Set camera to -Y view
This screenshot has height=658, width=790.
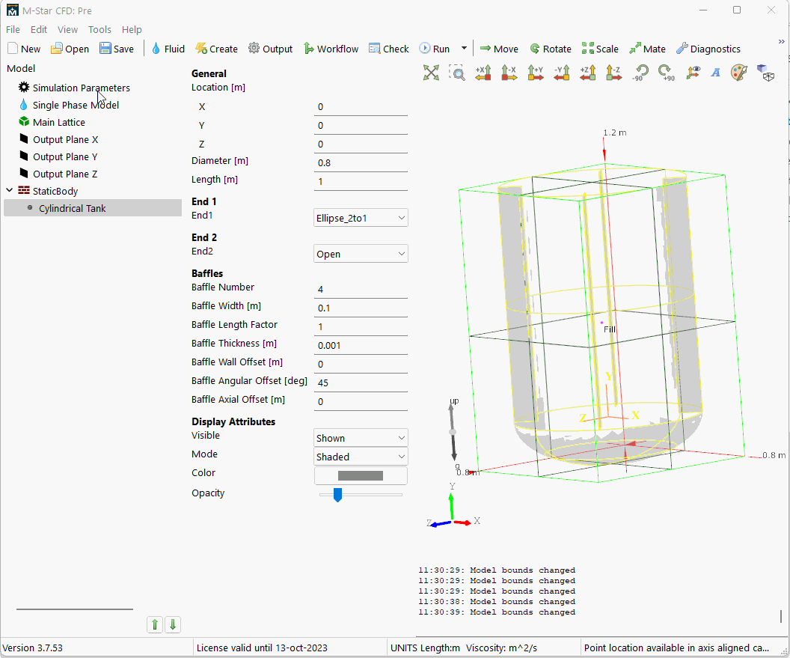coord(562,73)
